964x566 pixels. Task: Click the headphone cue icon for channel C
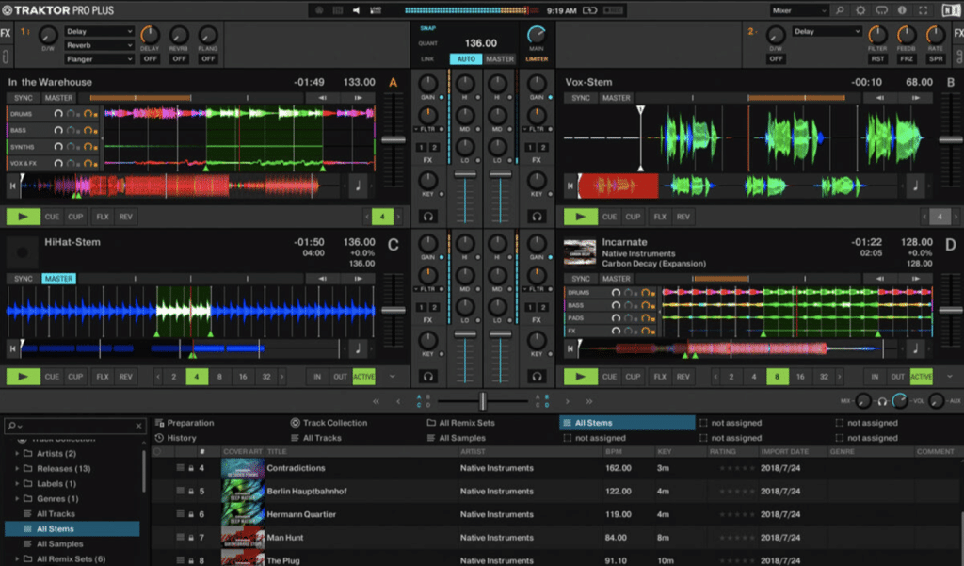click(x=428, y=377)
